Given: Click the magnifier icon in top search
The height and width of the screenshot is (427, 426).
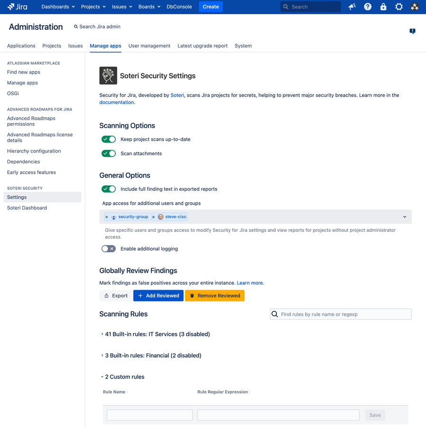Looking at the screenshot, I should coord(286,7).
